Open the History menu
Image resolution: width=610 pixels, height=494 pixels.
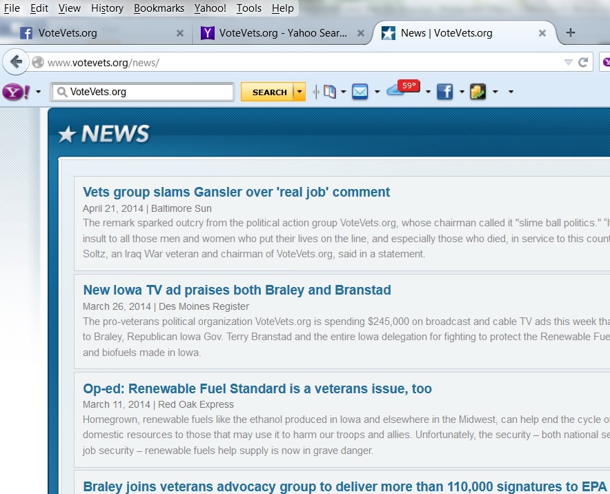[x=107, y=8]
